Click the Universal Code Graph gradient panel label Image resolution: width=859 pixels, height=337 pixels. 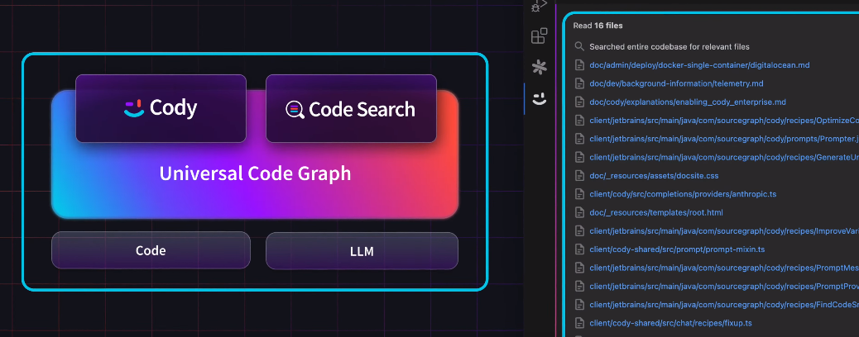coord(255,173)
